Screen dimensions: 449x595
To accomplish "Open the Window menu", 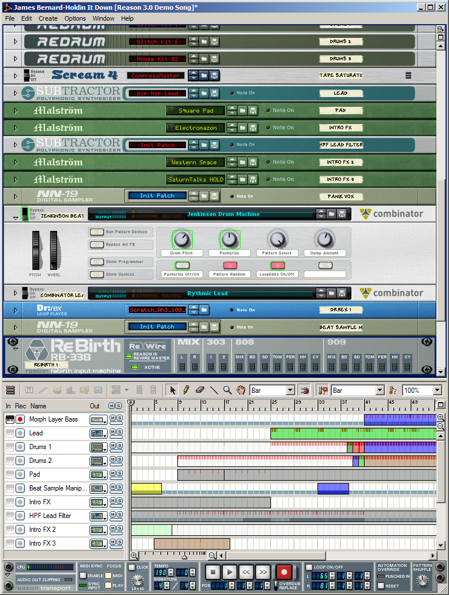I will point(103,18).
